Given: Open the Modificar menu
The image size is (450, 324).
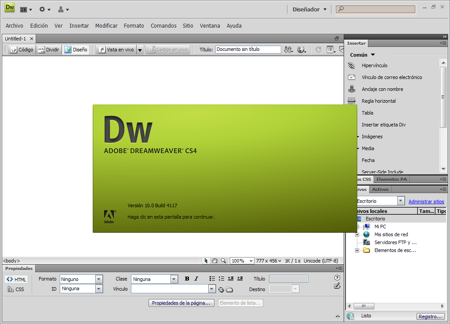Looking at the screenshot, I should (x=106, y=25).
